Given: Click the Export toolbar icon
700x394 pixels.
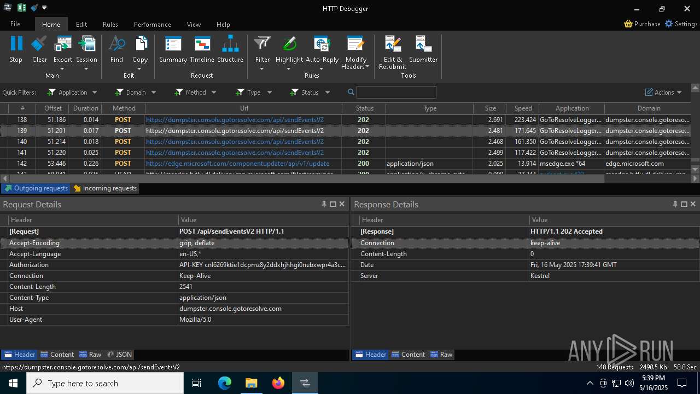Looking at the screenshot, I should coord(63,44).
